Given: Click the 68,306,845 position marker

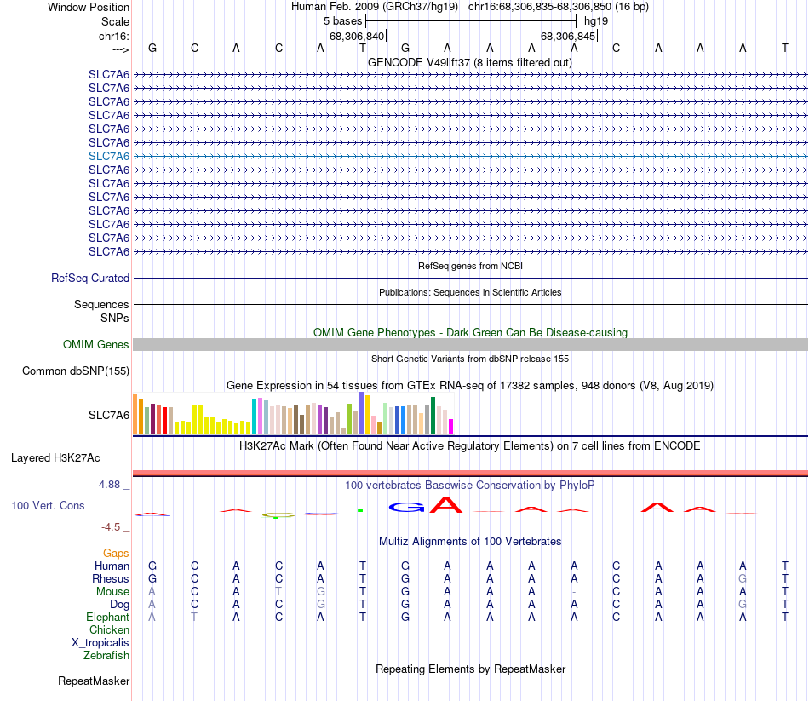Looking at the screenshot, I should point(569,36).
